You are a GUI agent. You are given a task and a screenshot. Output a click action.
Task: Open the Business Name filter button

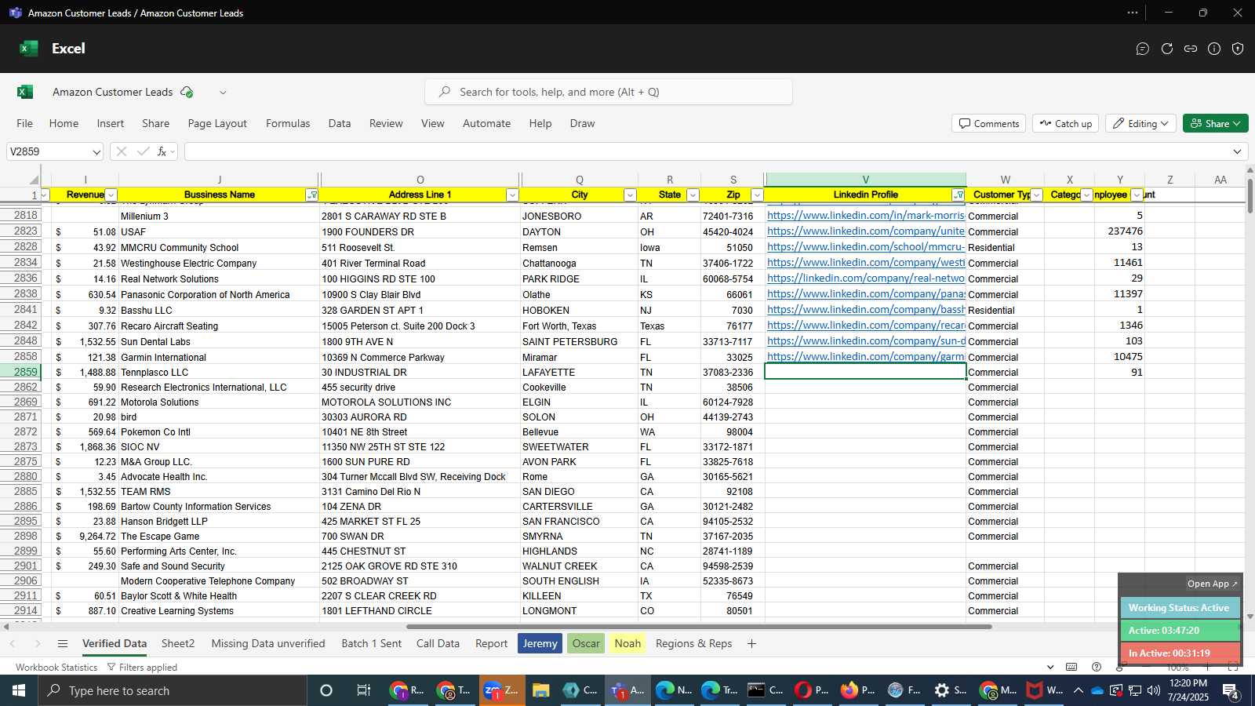coord(312,195)
